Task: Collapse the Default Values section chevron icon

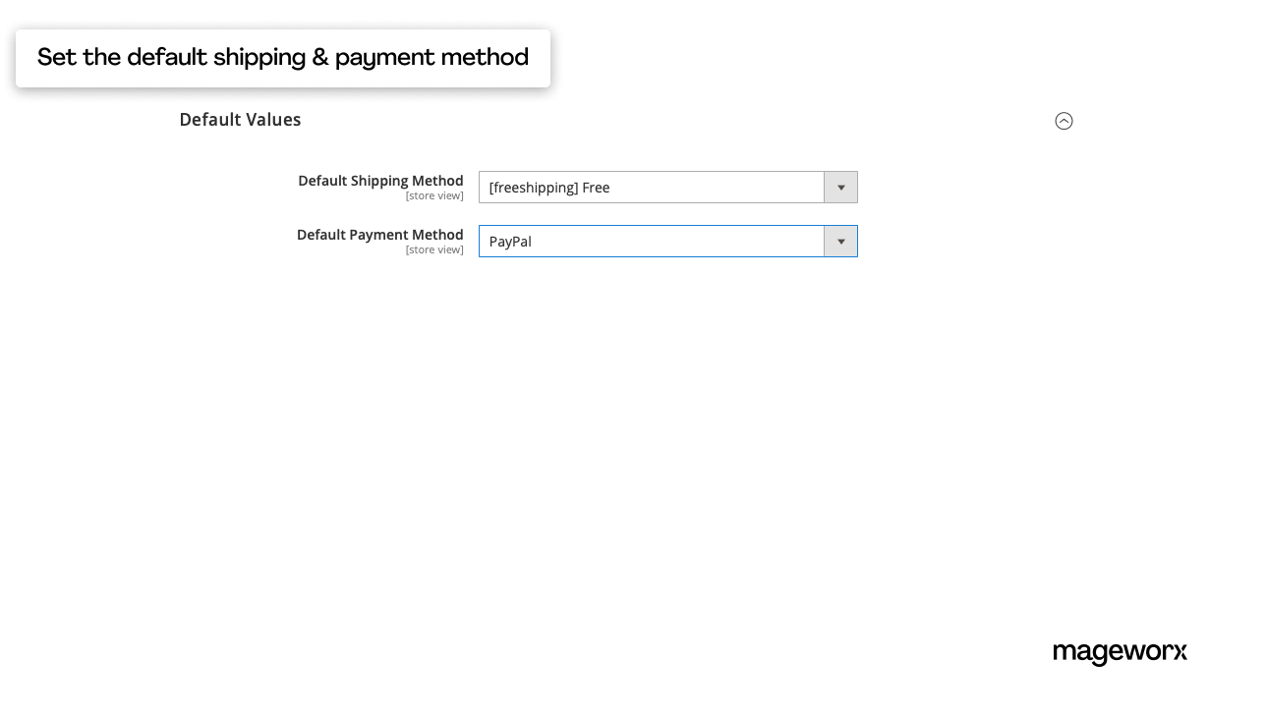Action: [x=1064, y=121]
